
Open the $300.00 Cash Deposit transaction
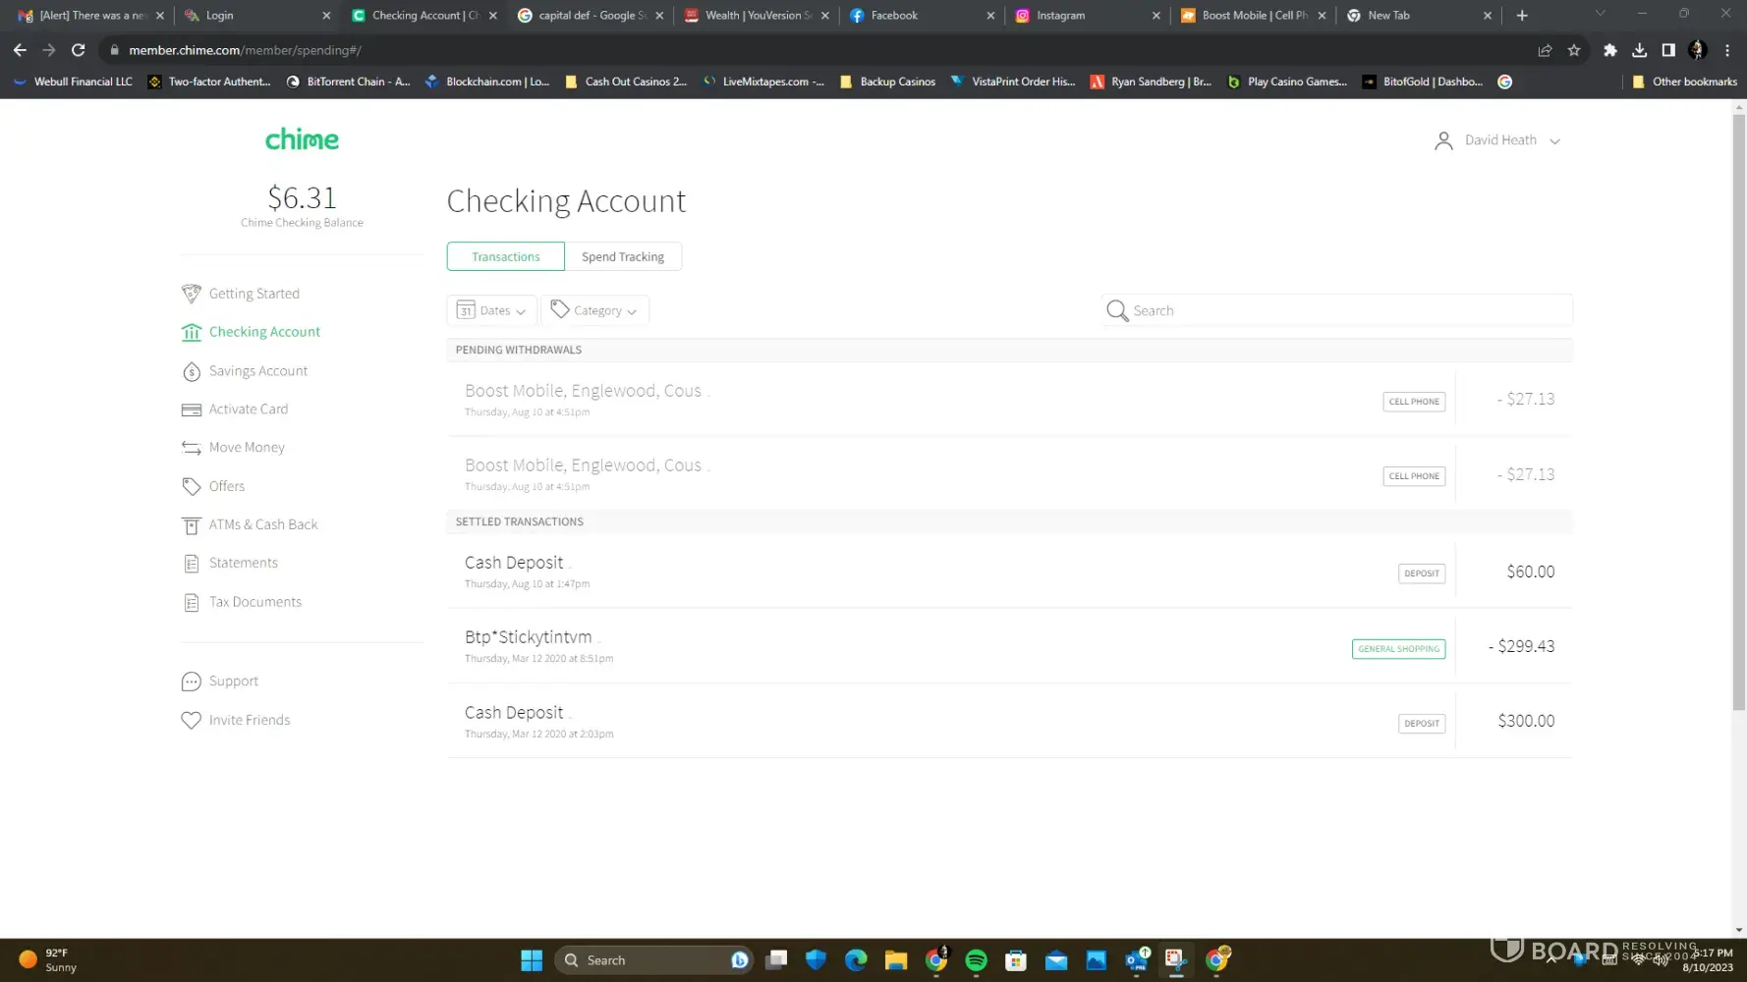click(x=1009, y=721)
